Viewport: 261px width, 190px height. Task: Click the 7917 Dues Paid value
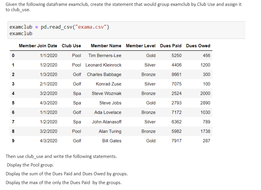176,141
